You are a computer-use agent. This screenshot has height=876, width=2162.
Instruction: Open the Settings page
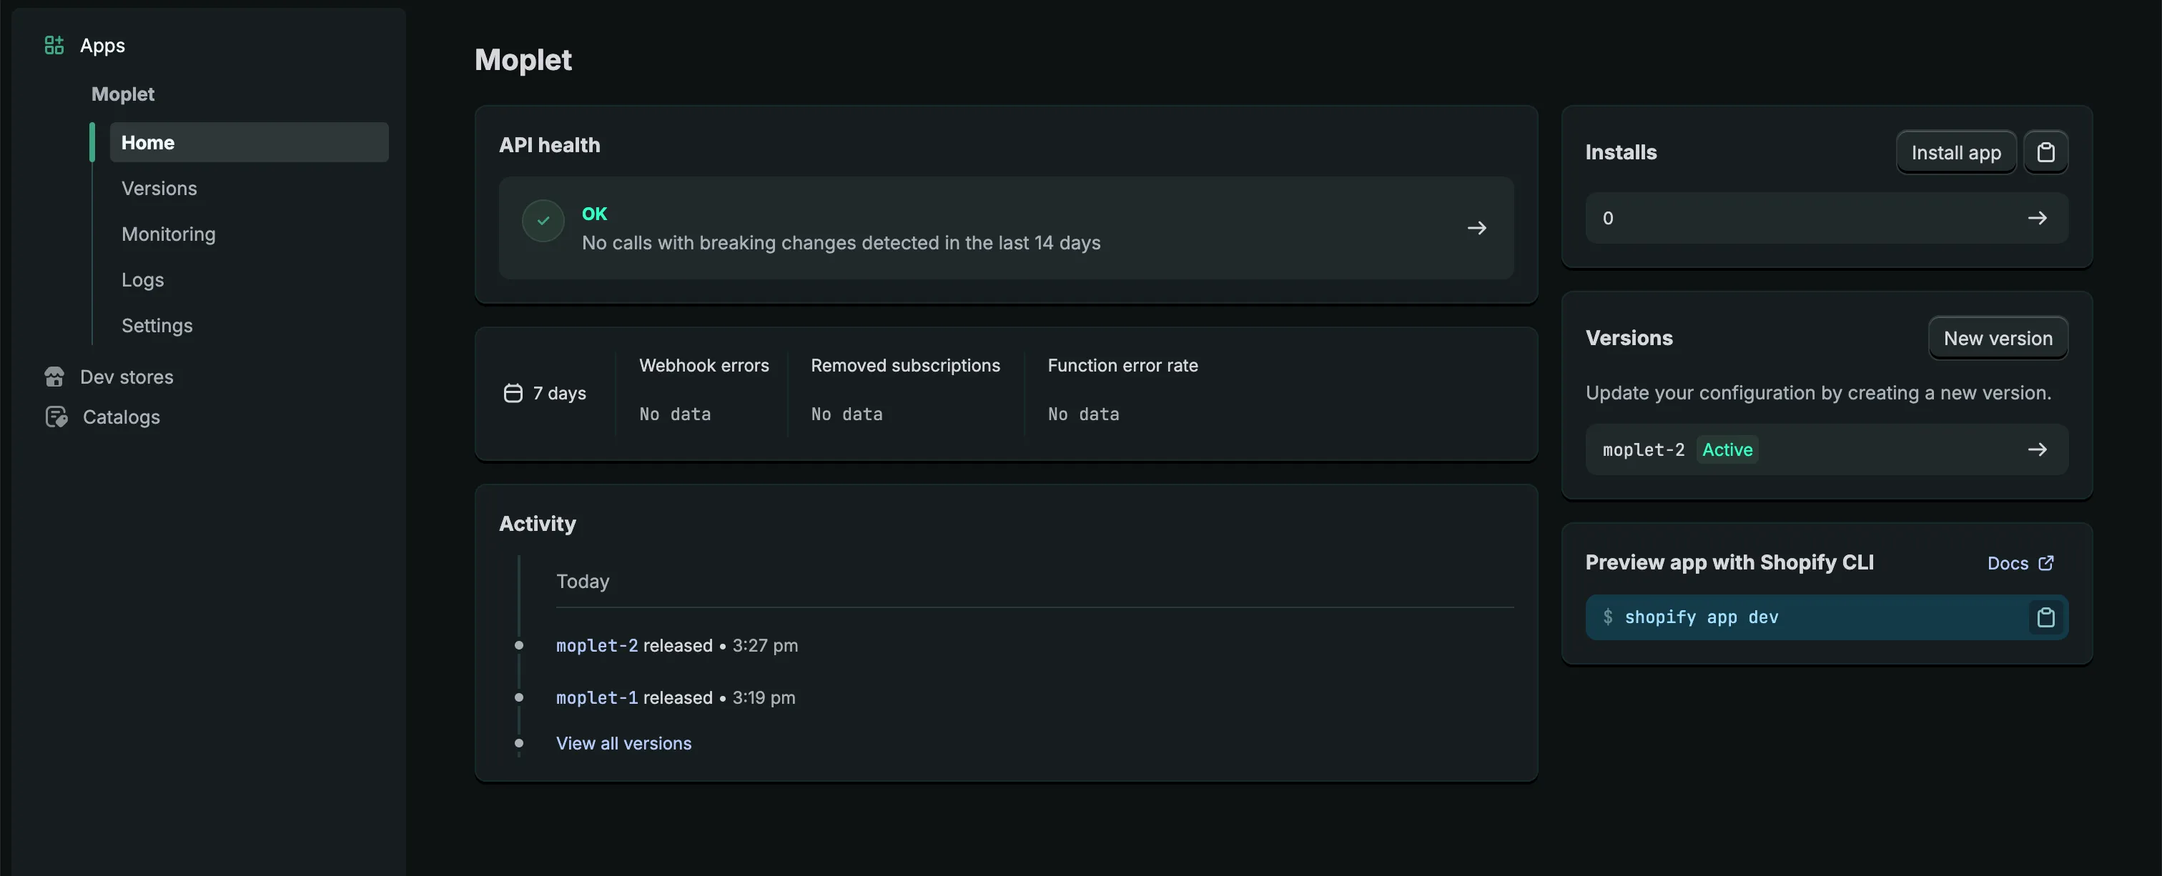[157, 326]
